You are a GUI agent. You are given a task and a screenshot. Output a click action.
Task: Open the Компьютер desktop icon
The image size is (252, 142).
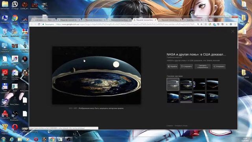5,19
